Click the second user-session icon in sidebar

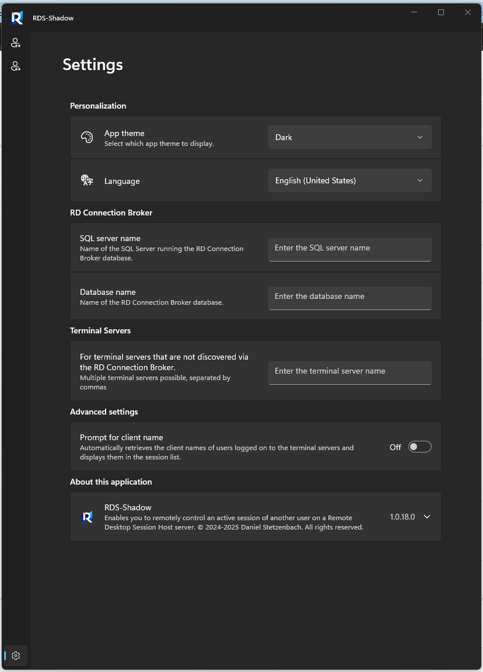pyautogui.click(x=16, y=66)
